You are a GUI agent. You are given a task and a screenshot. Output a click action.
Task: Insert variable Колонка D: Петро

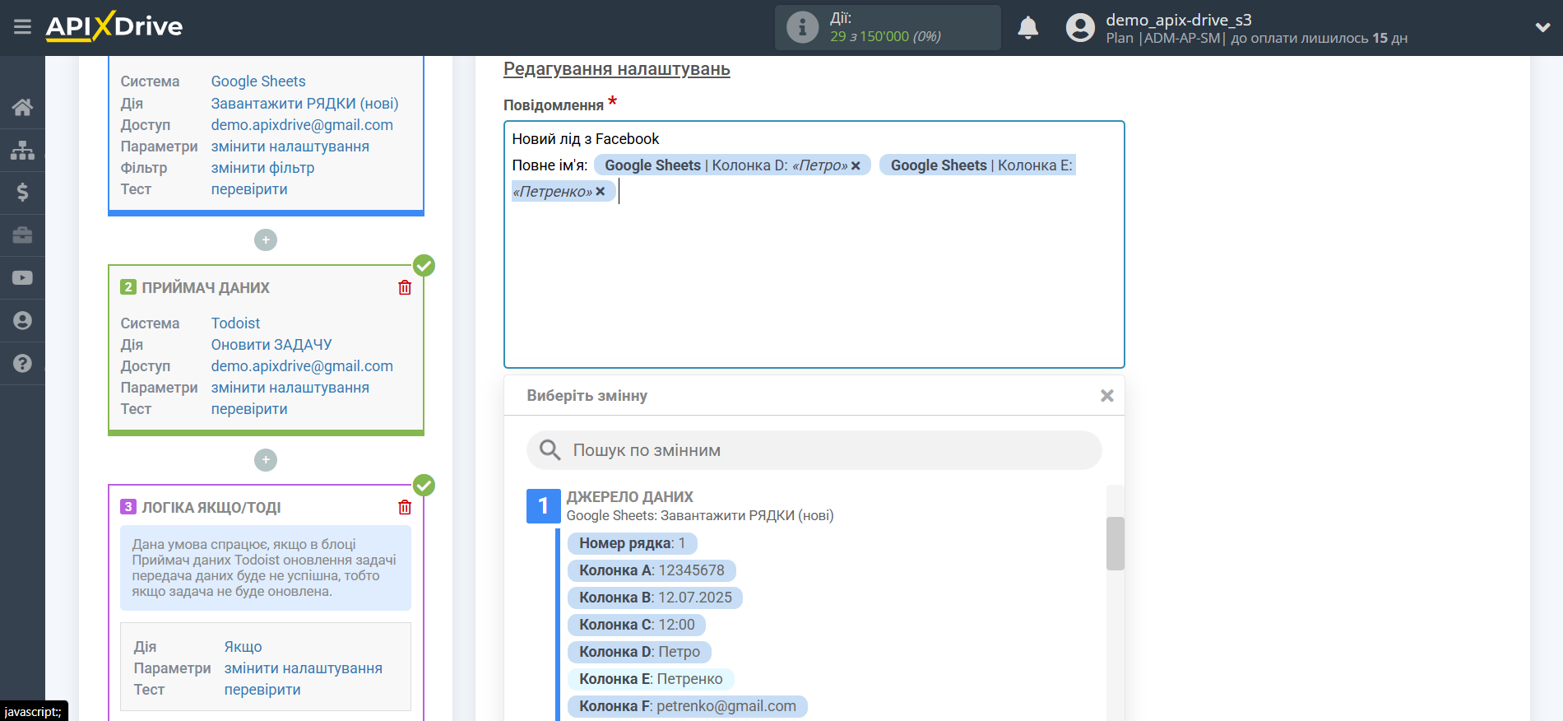(639, 652)
